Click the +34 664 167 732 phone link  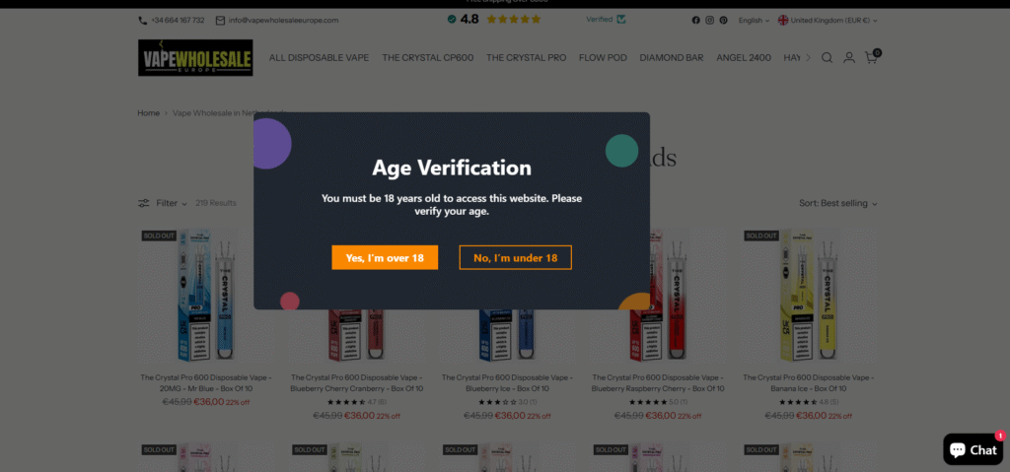pos(178,21)
